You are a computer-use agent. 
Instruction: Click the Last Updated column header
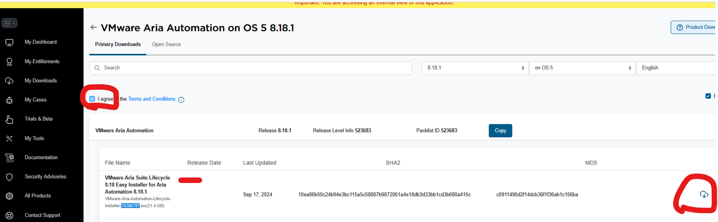[260, 163]
